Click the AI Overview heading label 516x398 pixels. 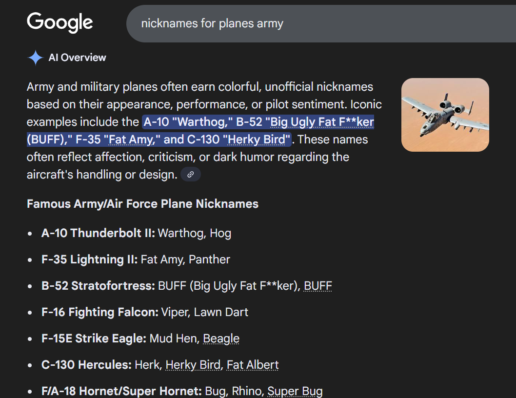pos(77,57)
